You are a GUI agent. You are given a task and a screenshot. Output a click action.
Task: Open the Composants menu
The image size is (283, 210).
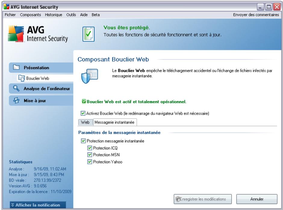tap(30, 15)
